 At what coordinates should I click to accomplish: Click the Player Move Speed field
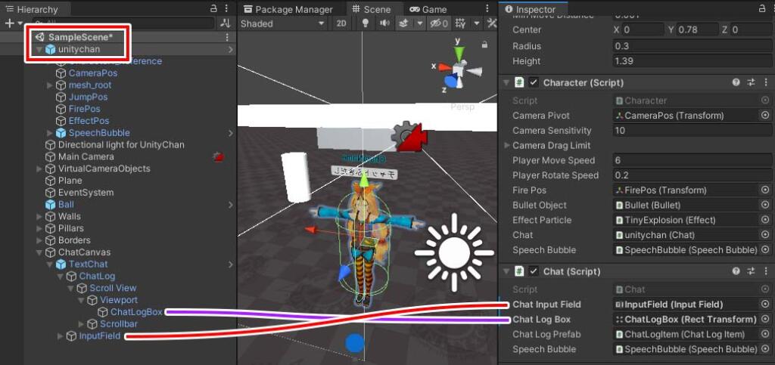(692, 160)
